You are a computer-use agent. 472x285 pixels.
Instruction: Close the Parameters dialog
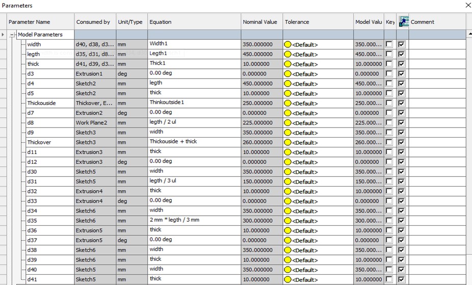click(468, 6)
